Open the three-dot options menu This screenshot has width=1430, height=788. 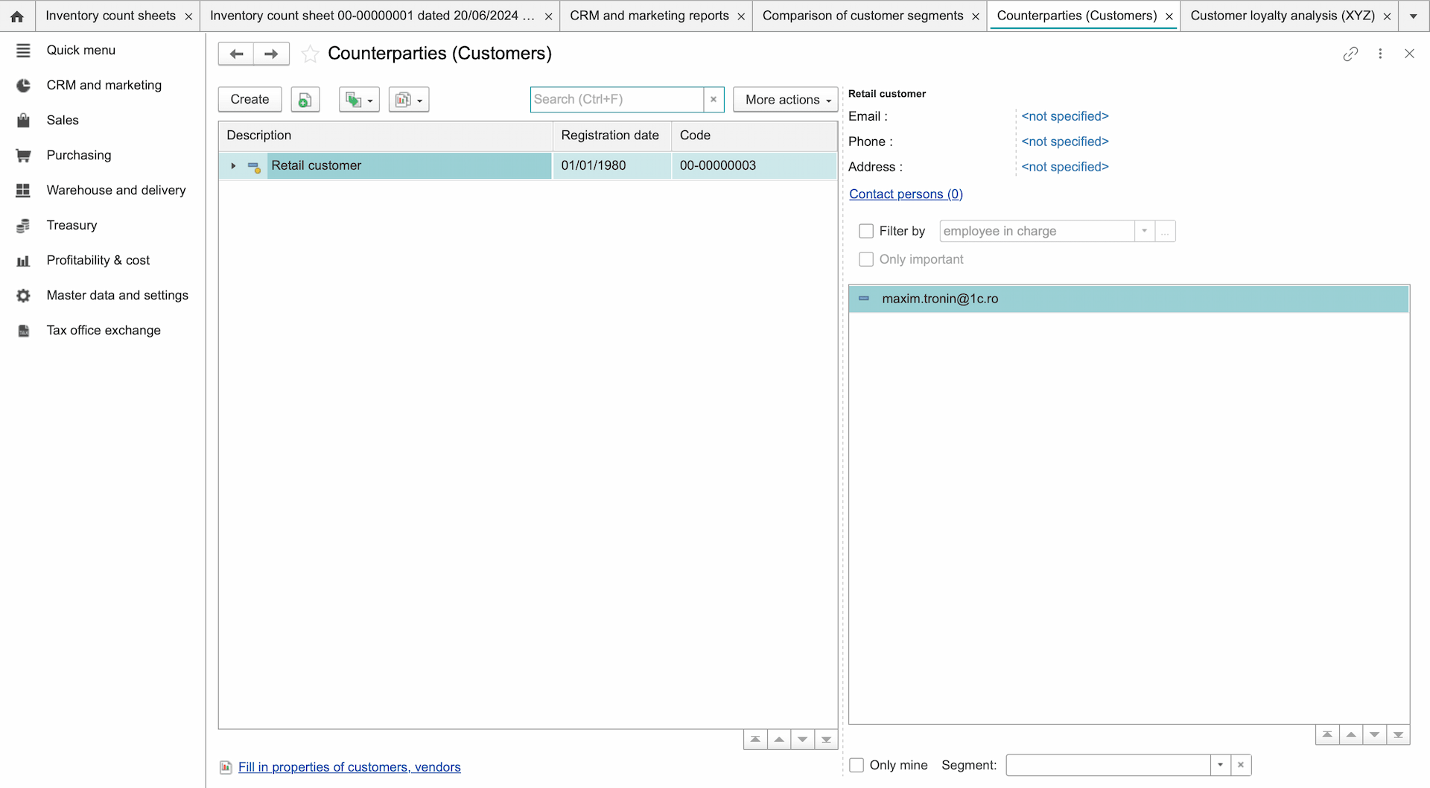coord(1380,54)
